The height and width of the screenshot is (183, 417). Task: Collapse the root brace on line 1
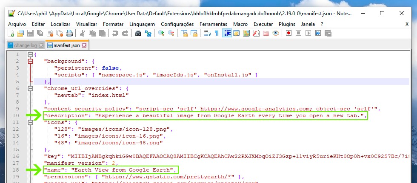click(x=30, y=55)
